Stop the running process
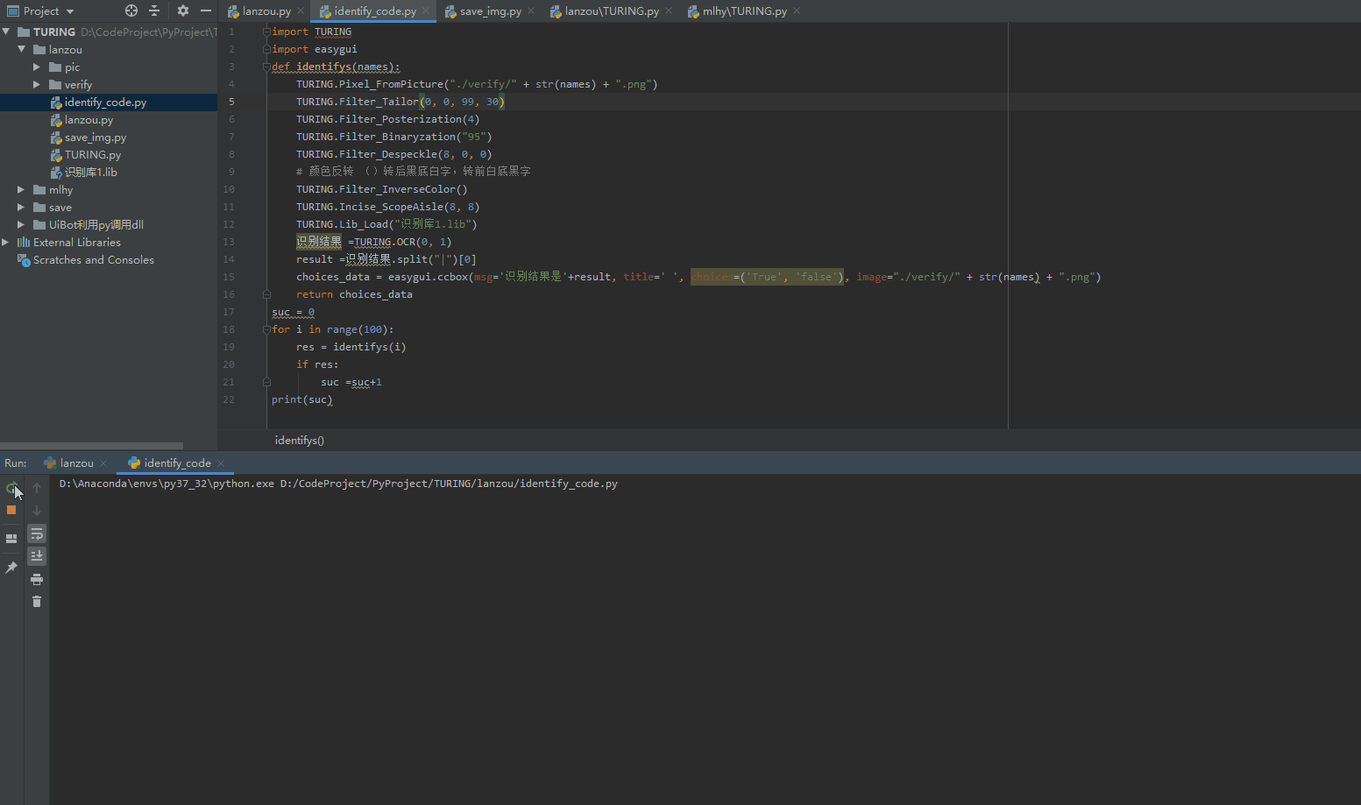 tap(11, 511)
